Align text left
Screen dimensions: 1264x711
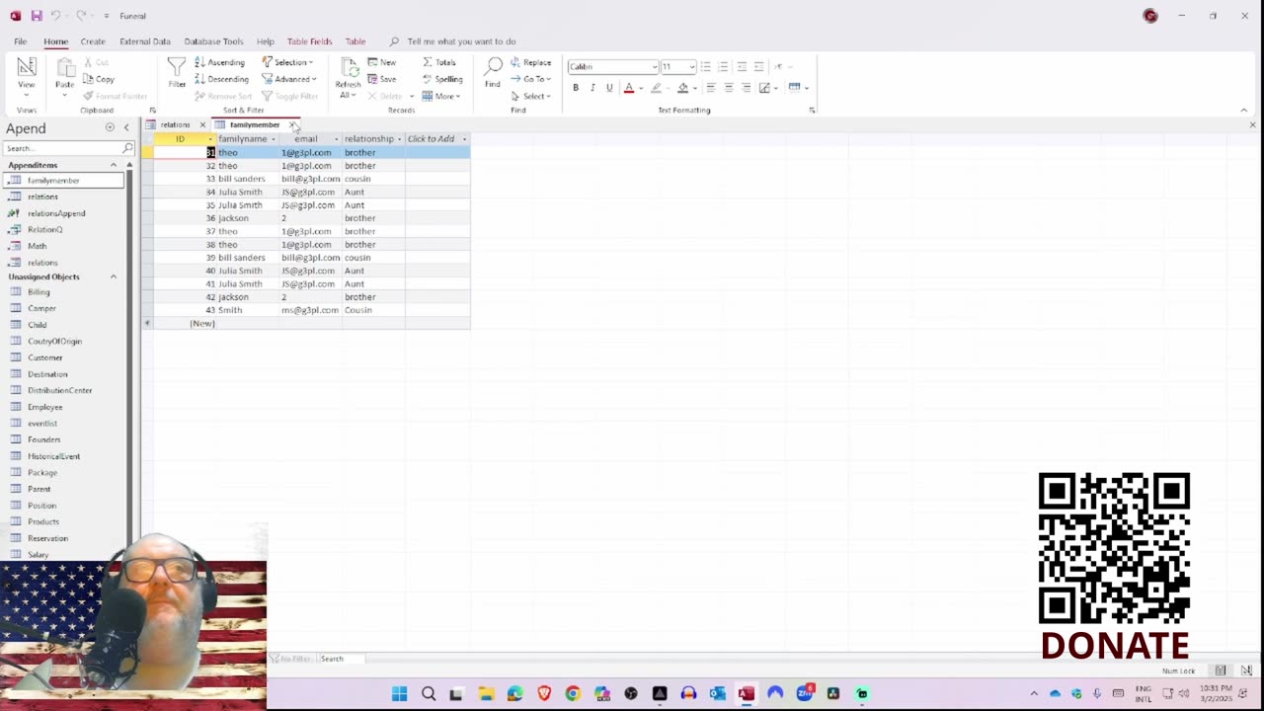pos(710,88)
